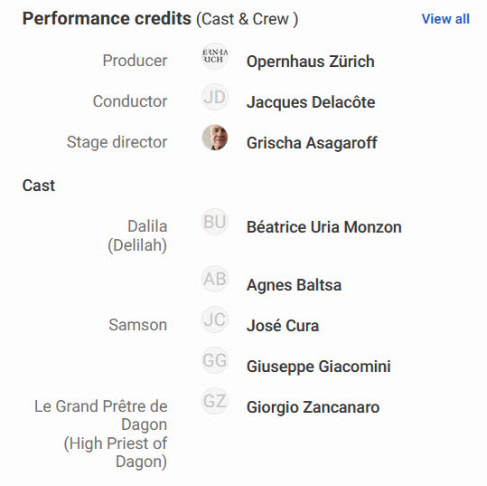Click the BU avatar icon

tap(215, 222)
